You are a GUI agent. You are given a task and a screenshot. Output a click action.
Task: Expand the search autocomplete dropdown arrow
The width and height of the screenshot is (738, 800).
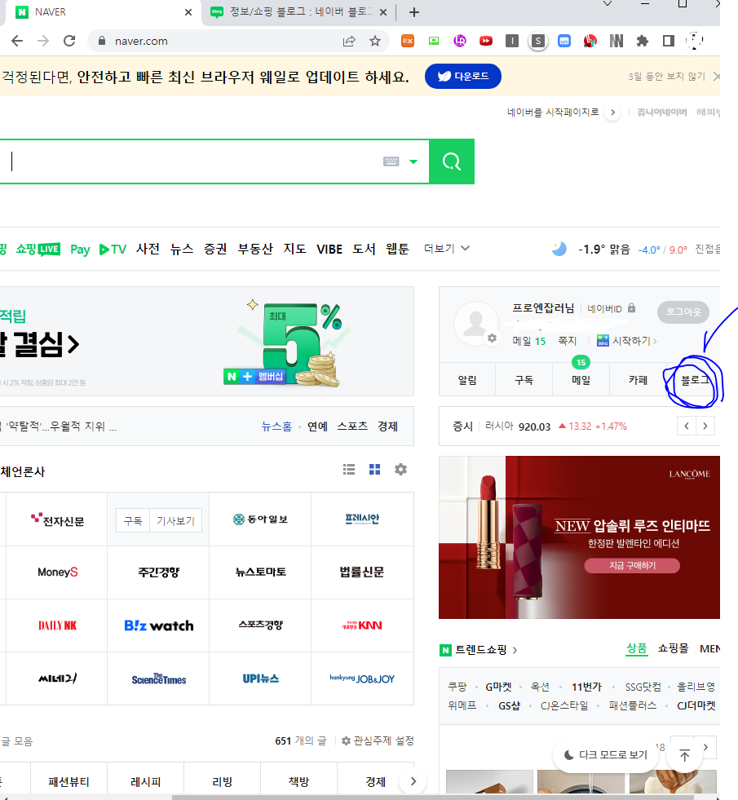[413, 161]
